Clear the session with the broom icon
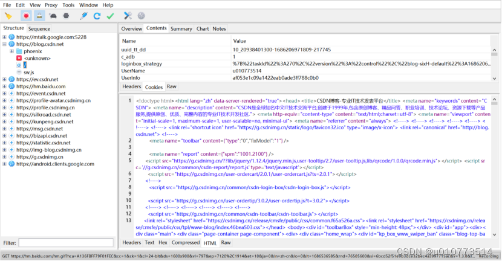 coord(8,16)
